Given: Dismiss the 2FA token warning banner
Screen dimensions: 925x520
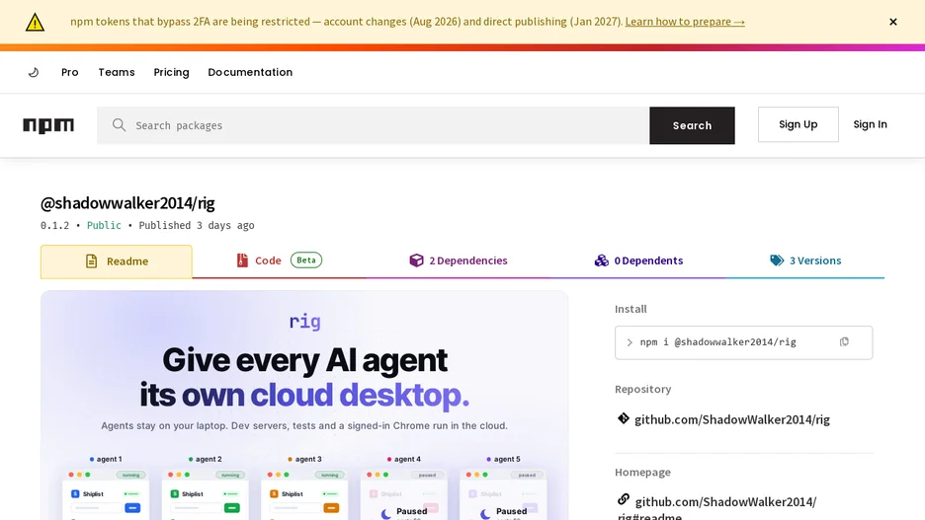Looking at the screenshot, I should (x=893, y=22).
